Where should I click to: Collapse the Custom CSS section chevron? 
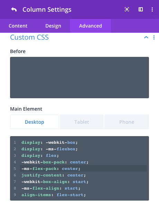coord(146,38)
